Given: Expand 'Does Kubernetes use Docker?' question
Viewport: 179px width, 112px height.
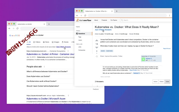Looking at the screenshot, I should click(38, 76).
